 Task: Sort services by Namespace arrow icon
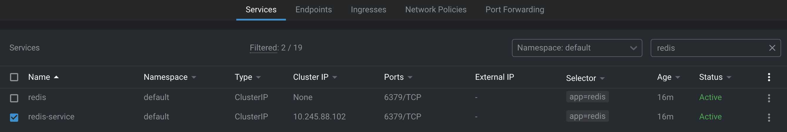point(194,77)
